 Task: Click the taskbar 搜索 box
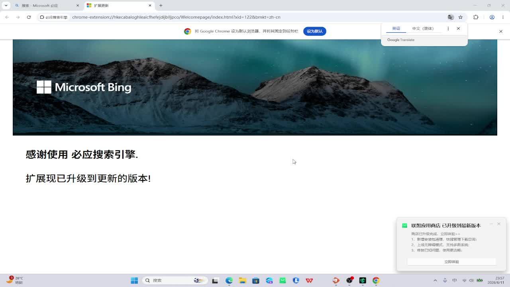[x=175, y=280]
